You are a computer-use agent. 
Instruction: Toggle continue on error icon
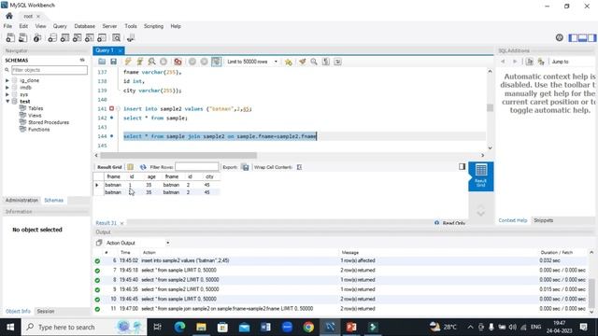pos(178,62)
